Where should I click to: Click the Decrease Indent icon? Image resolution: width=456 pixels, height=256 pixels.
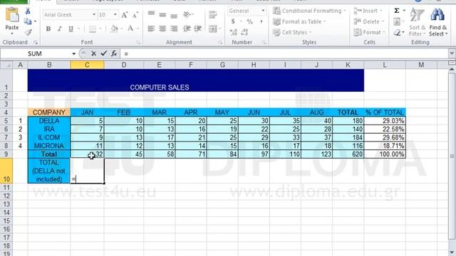pos(187,28)
